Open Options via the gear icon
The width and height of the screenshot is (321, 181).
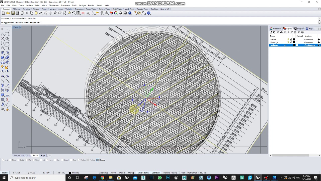click(139, 13)
